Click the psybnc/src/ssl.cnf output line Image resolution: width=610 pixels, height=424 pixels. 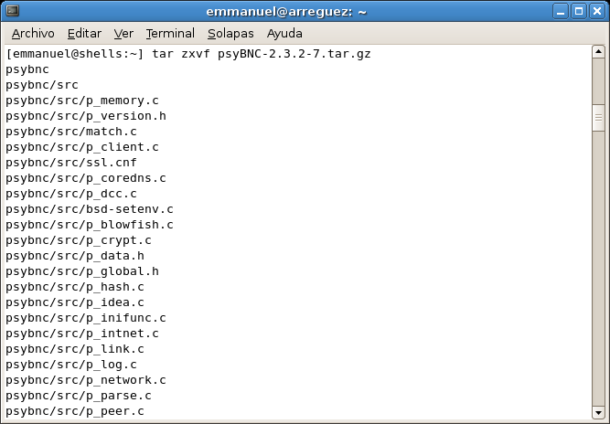71,163
